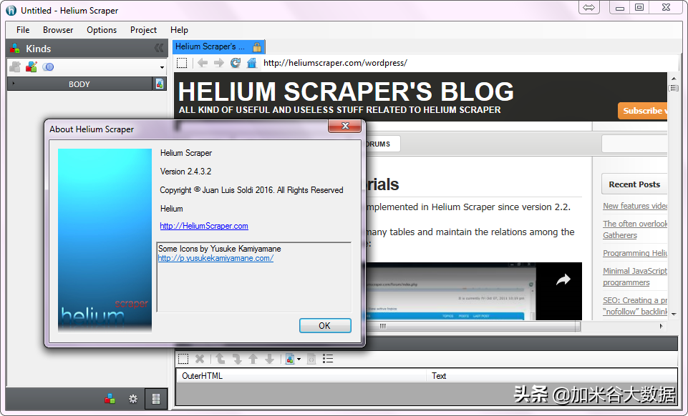Click the share arrow on the video
This screenshot has width=688, height=416.
[563, 279]
